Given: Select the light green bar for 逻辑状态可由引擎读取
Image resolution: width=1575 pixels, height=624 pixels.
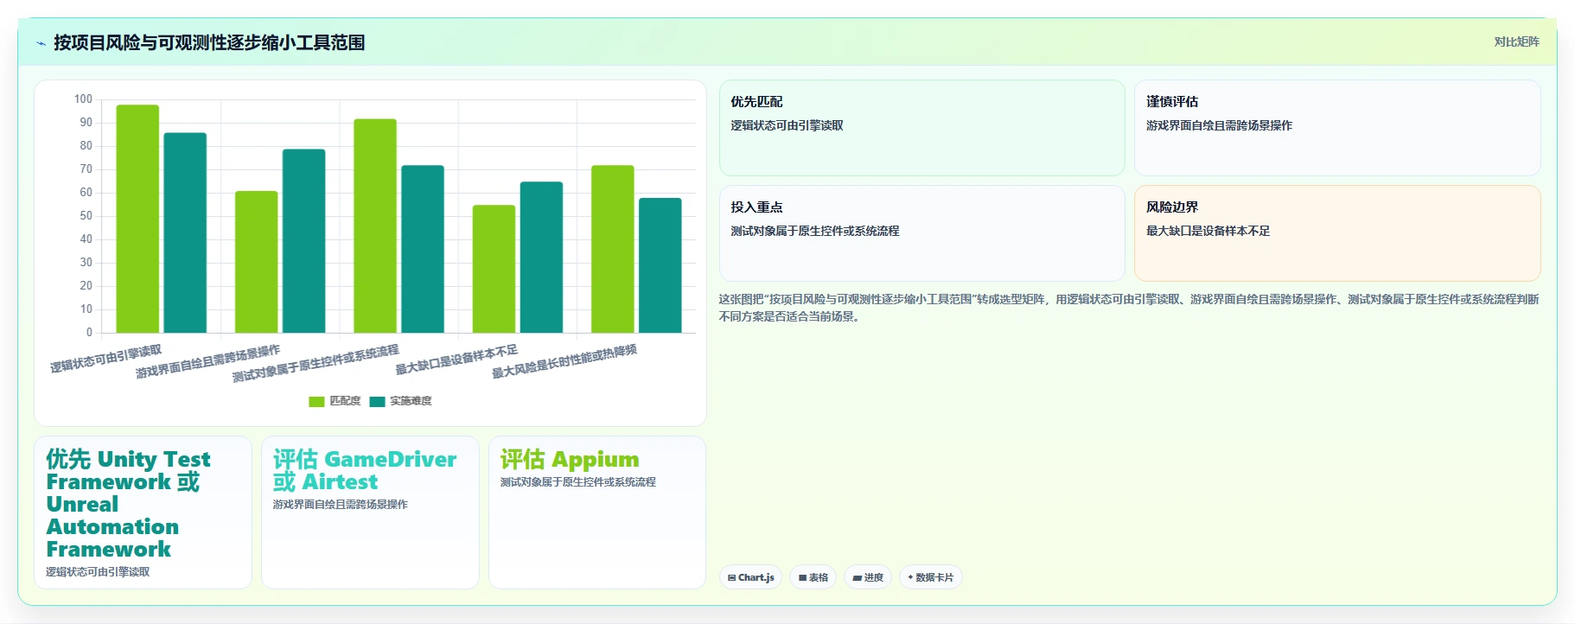Looking at the screenshot, I should click(137, 219).
